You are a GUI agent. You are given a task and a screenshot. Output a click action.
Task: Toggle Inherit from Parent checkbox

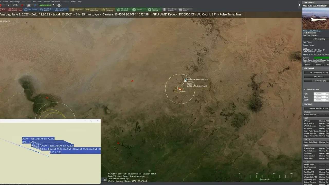305,89
